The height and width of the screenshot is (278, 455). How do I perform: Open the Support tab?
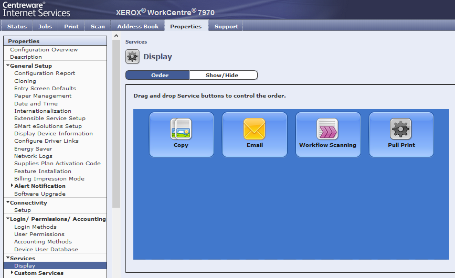(x=226, y=26)
